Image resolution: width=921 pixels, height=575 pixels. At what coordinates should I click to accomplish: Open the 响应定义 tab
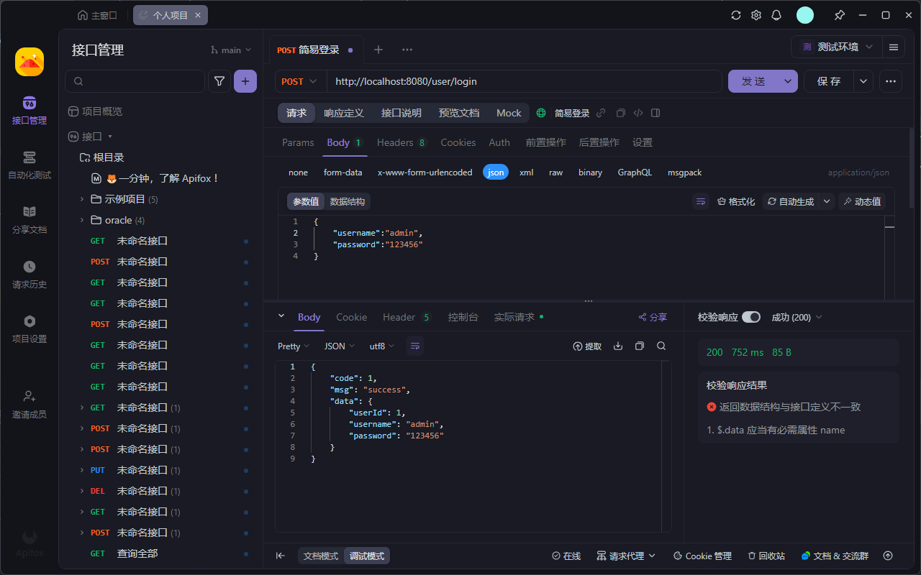tap(344, 113)
